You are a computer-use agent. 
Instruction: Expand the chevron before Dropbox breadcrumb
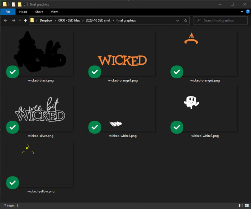(x=37, y=20)
